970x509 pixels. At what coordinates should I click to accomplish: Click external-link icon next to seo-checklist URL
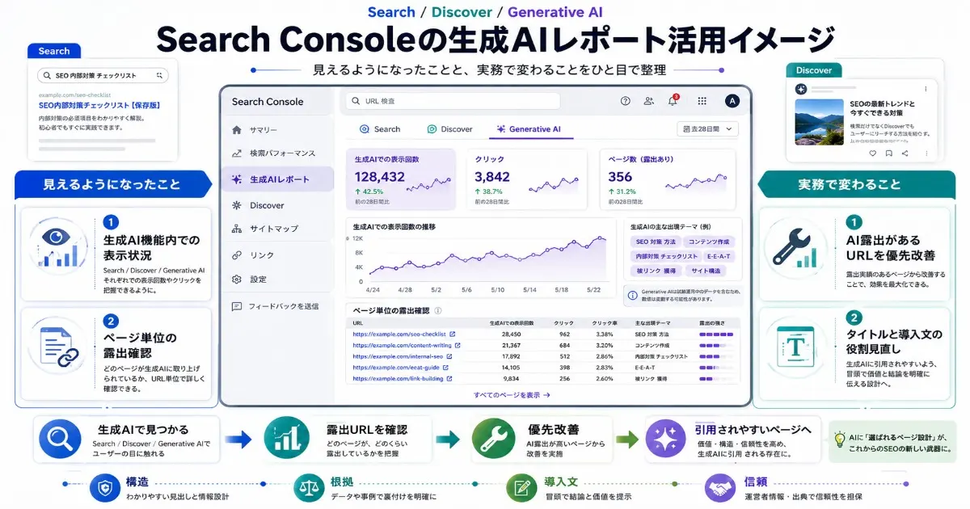[x=452, y=334]
